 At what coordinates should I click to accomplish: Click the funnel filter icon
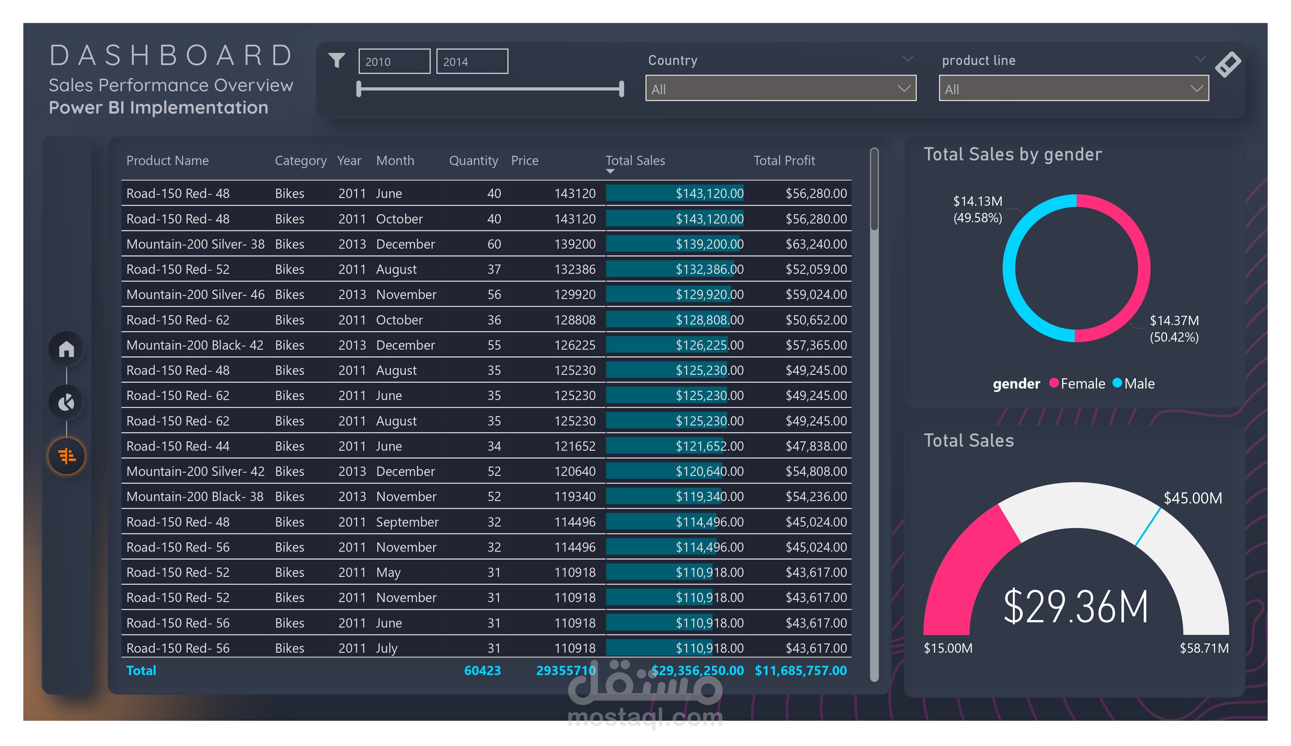coord(337,60)
